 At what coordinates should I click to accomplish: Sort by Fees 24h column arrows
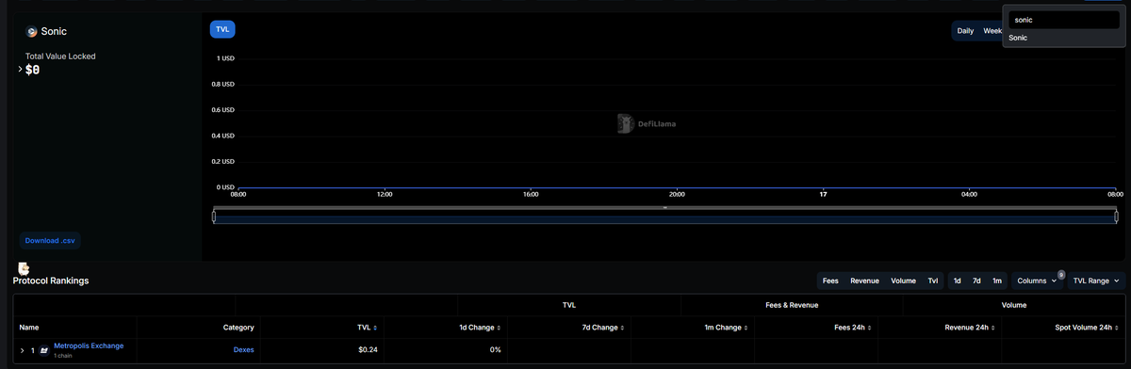pos(869,328)
